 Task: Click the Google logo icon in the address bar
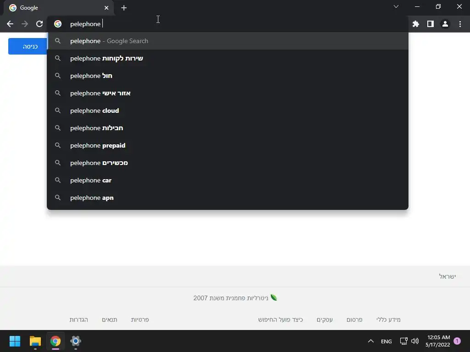pyautogui.click(x=58, y=24)
